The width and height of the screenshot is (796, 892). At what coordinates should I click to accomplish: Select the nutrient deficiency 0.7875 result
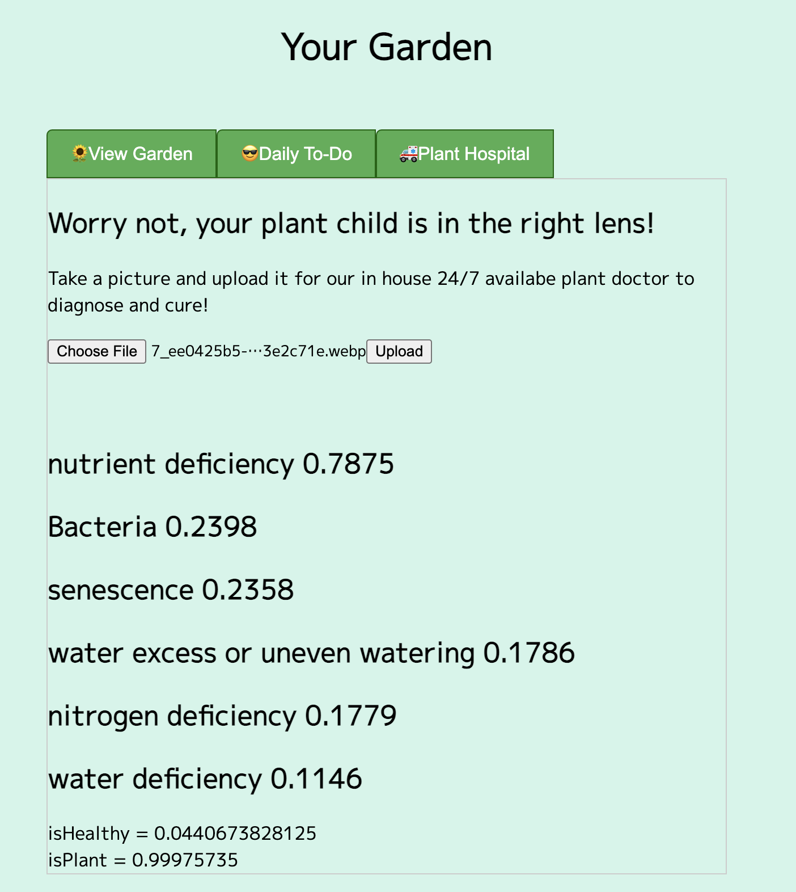221,464
